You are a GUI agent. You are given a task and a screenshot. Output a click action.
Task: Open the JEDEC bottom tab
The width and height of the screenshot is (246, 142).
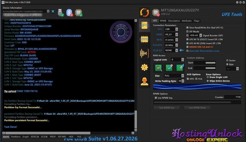tap(35, 137)
